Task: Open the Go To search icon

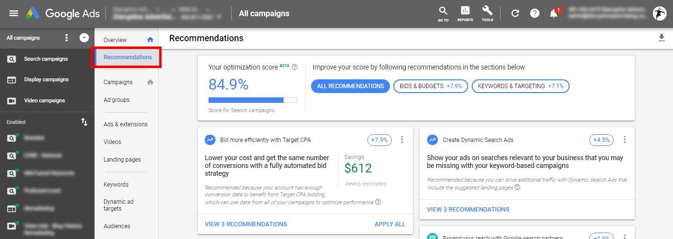Action: [x=443, y=14]
